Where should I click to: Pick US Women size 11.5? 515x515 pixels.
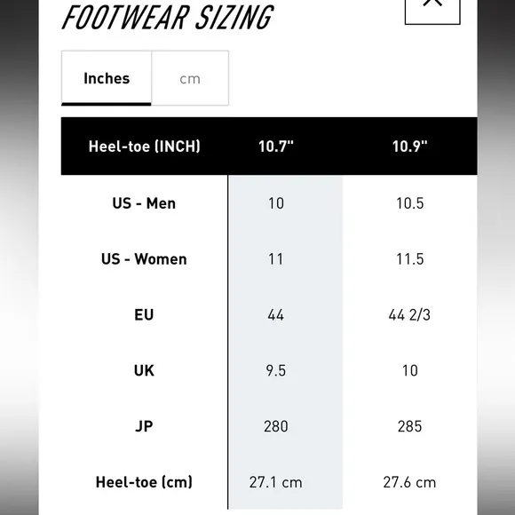click(x=410, y=259)
